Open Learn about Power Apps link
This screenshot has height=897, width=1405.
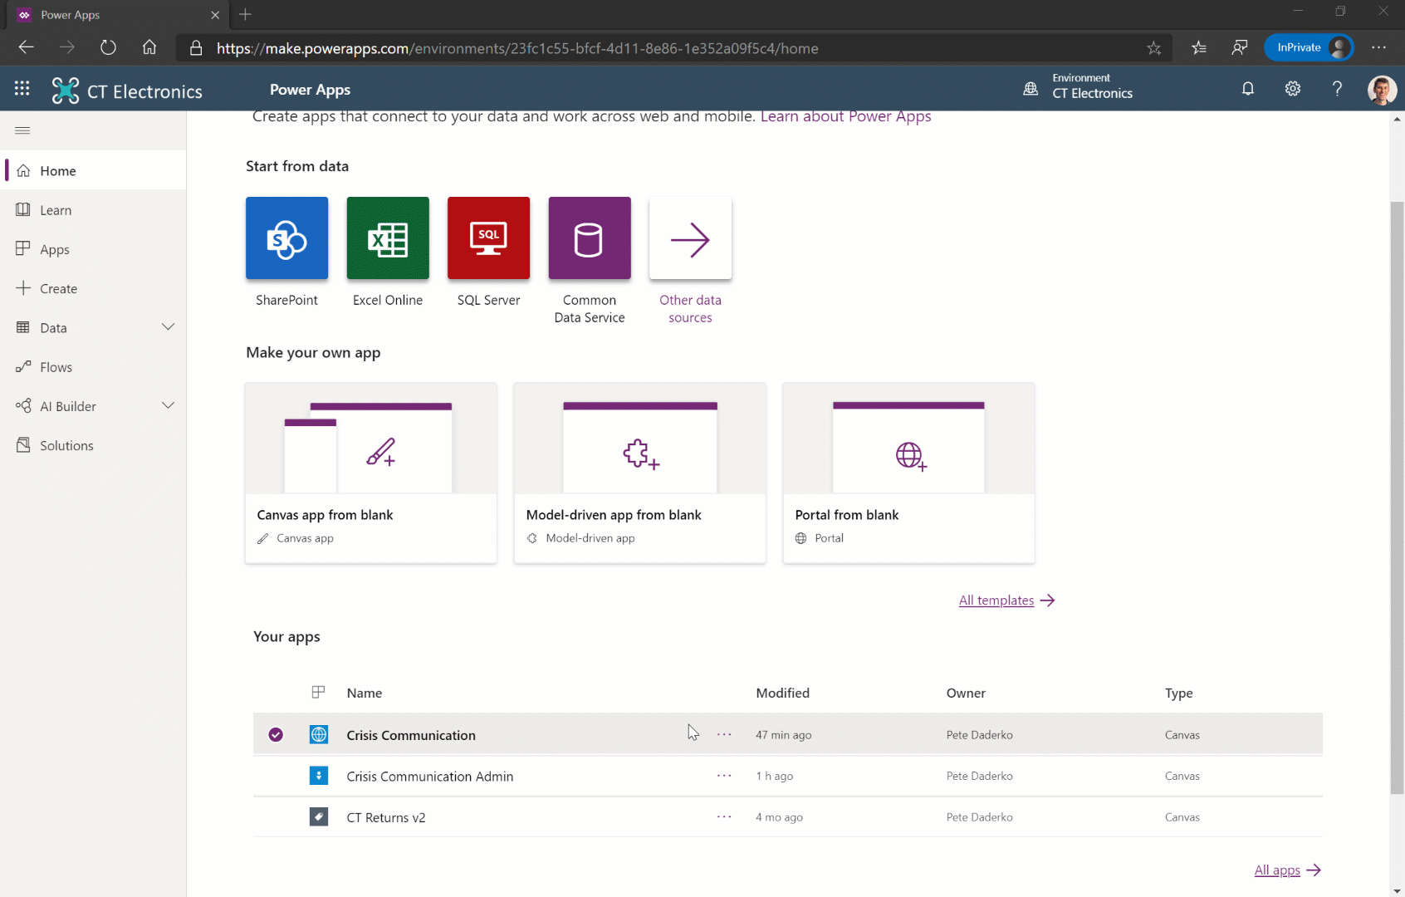(x=845, y=116)
